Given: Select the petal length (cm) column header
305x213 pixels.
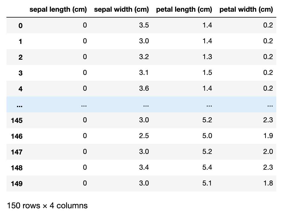Looking at the screenshot, I should tap(184, 9).
